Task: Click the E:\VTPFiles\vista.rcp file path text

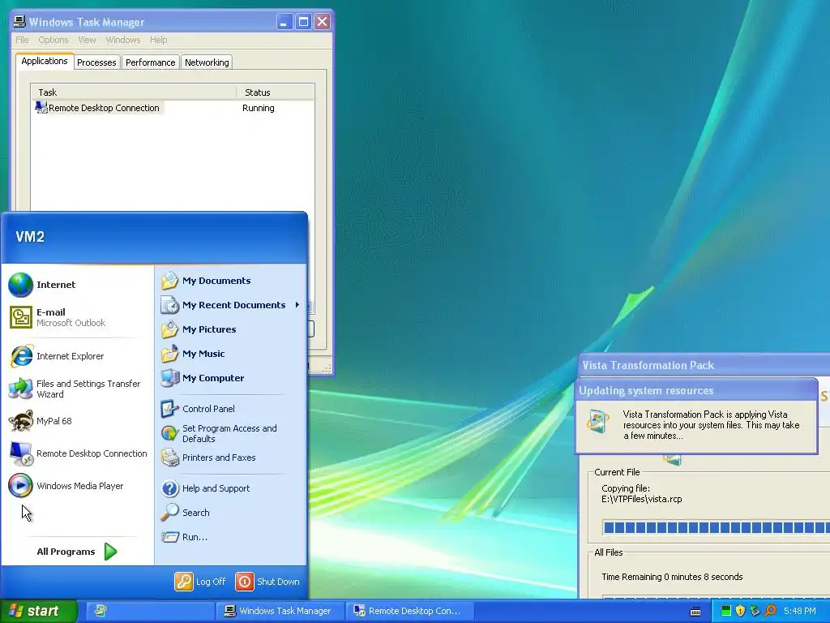Action: coord(642,499)
